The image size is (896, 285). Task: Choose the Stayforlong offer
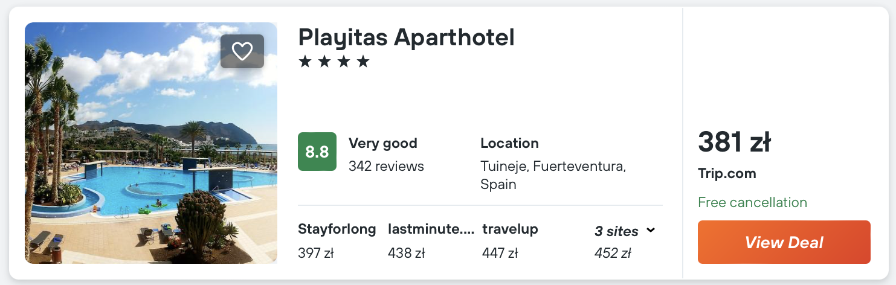click(337, 229)
